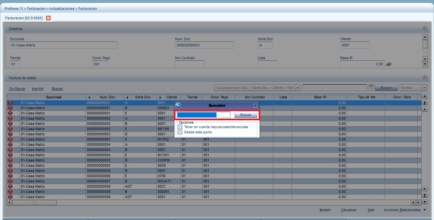Move up one row in grid
This screenshot has height=220, width=434.
click(425, 109)
